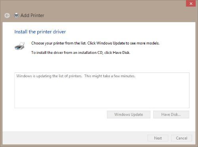This screenshot has height=147, width=198.
Task: Click the 'To install the driver' instruction line
Action: point(81,53)
